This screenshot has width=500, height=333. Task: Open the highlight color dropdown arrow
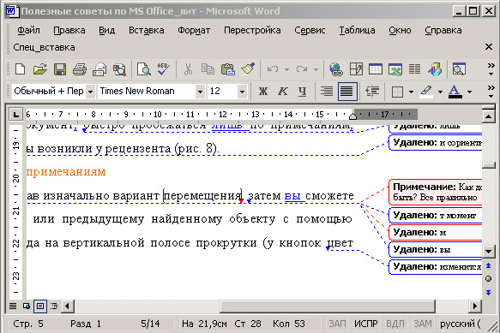(x=440, y=92)
